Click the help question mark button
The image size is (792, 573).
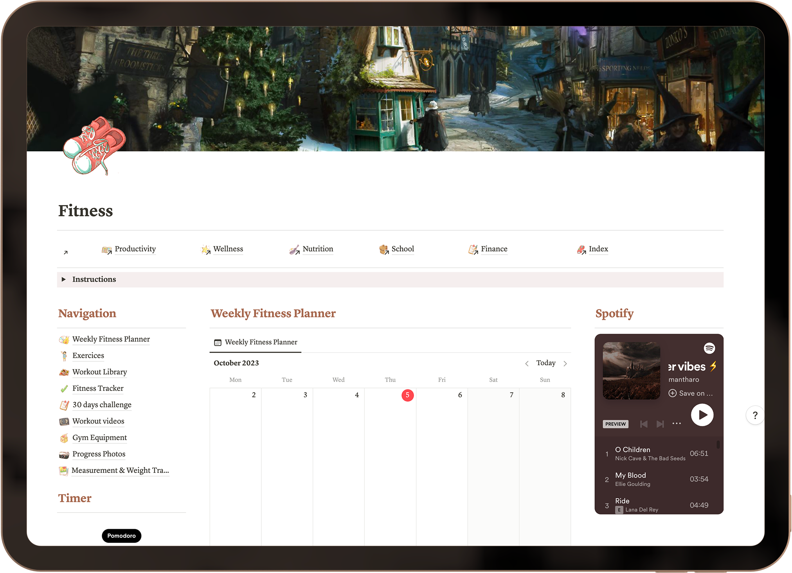click(x=755, y=415)
